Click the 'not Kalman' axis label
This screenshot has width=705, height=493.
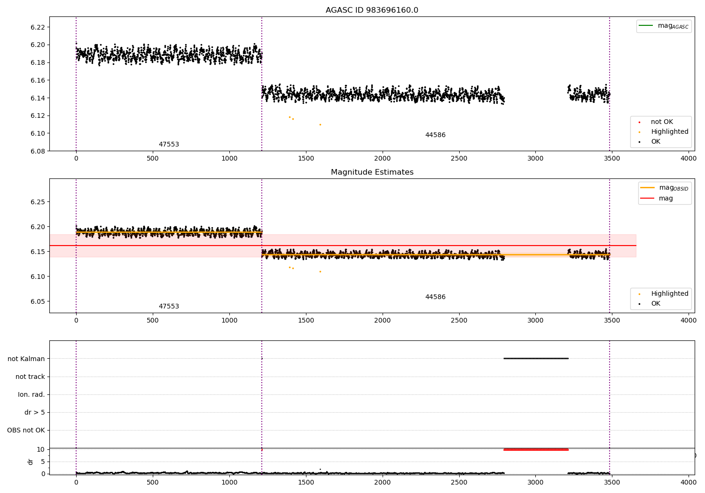click(x=26, y=359)
